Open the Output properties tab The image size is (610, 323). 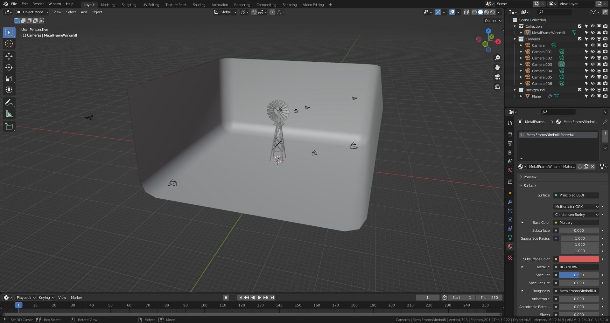510,143
